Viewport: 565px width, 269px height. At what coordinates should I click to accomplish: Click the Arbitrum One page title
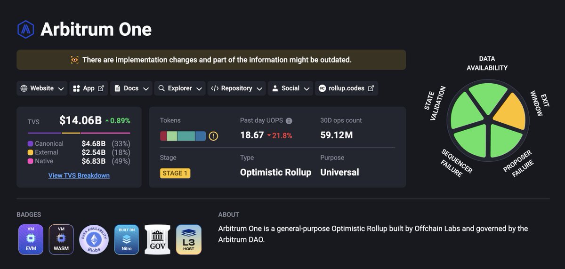96,29
